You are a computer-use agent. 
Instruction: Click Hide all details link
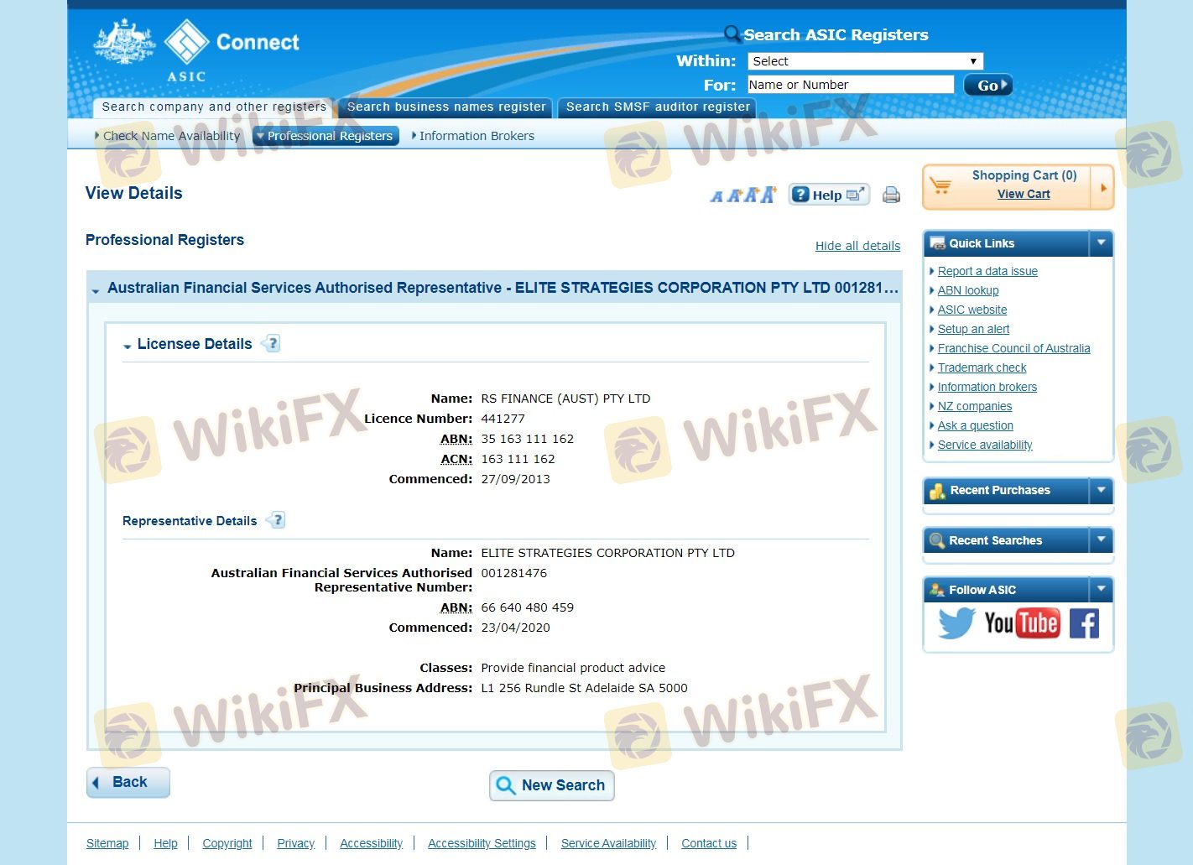point(857,246)
